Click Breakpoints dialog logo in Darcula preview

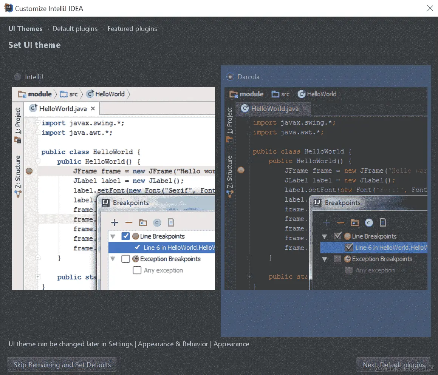tap(317, 203)
